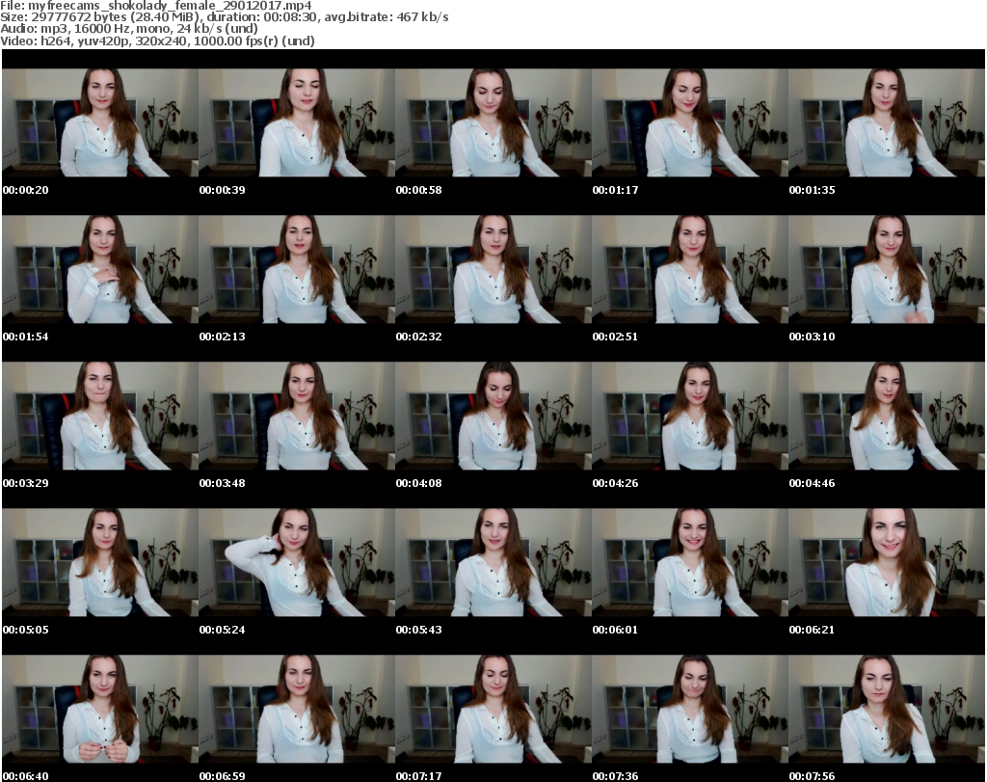Image resolution: width=987 pixels, height=782 pixels.
Task: Select the thumbnail above timestamp 00:04:26
Action: pyautogui.click(x=690, y=416)
